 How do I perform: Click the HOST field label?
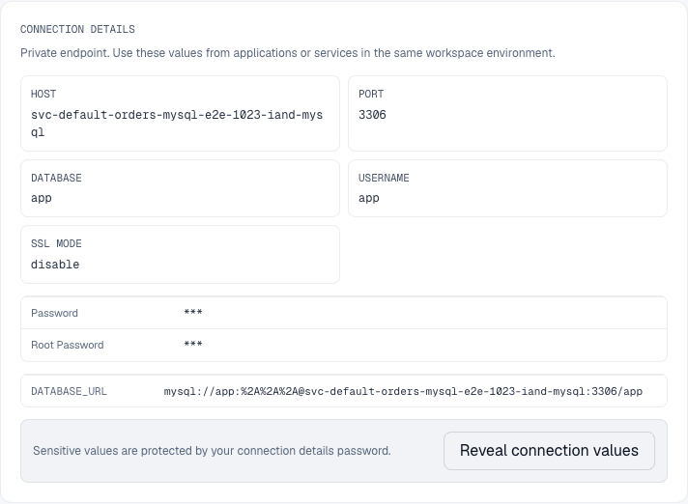pos(43,94)
